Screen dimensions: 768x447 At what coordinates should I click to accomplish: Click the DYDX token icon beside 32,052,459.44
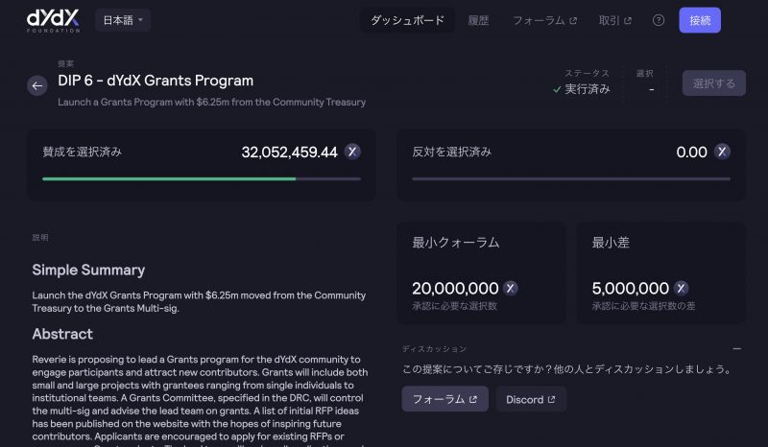(x=352, y=152)
